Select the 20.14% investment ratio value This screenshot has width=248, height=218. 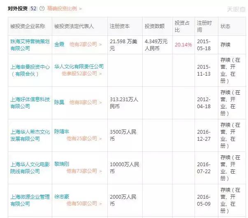click(x=183, y=45)
